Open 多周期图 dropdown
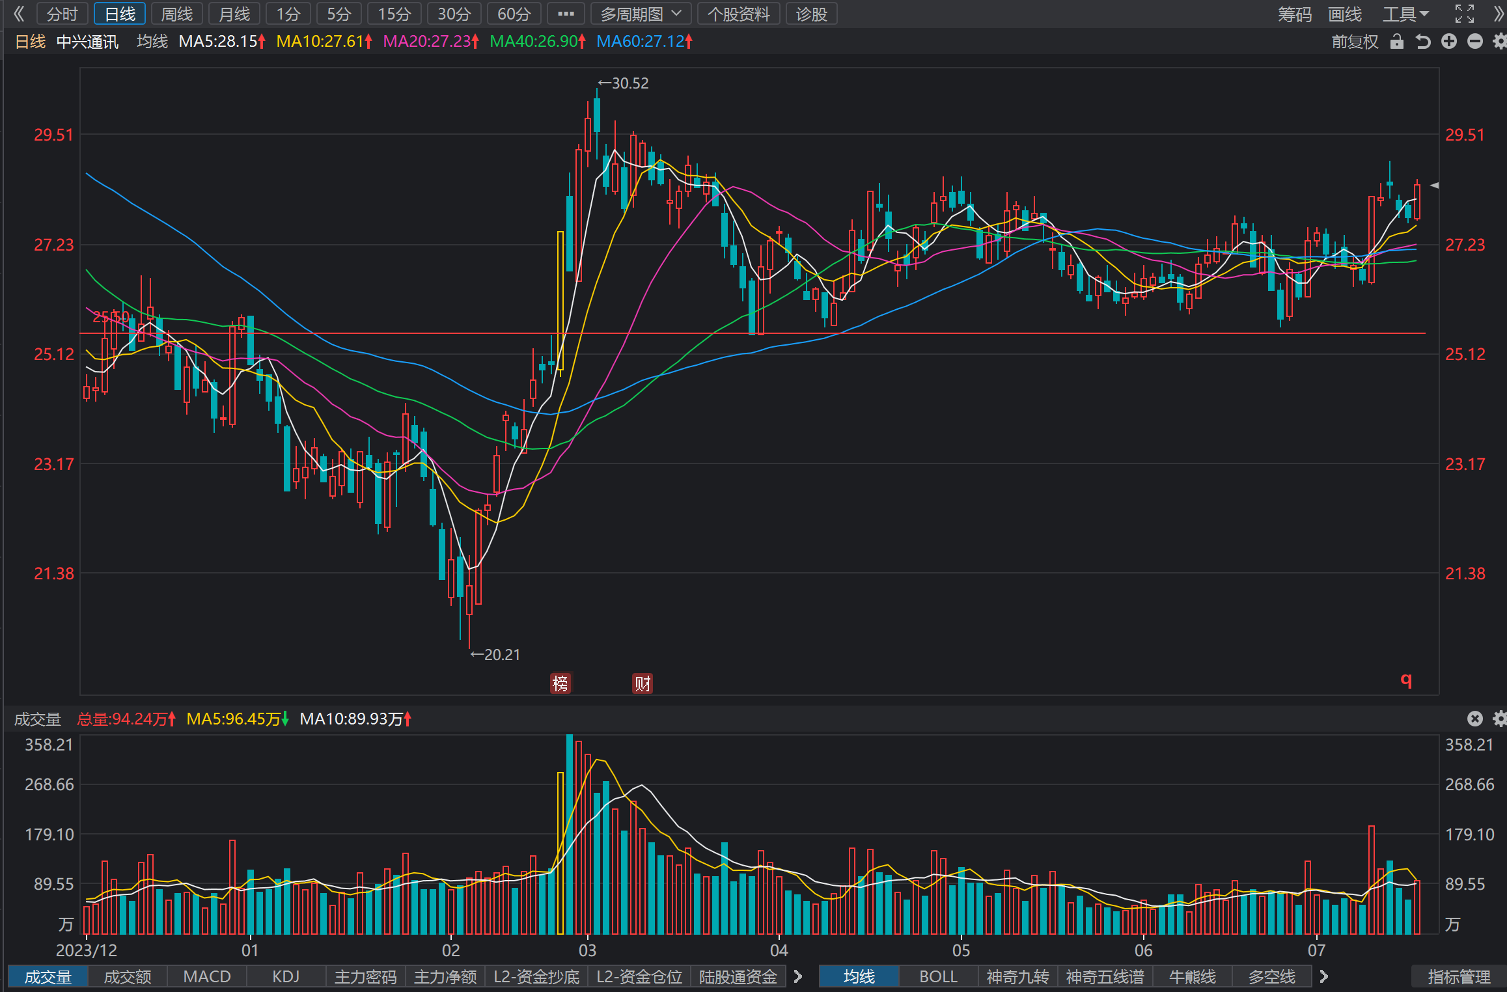This screenshot has height=992, width=1507. click(x=640, y=14)
